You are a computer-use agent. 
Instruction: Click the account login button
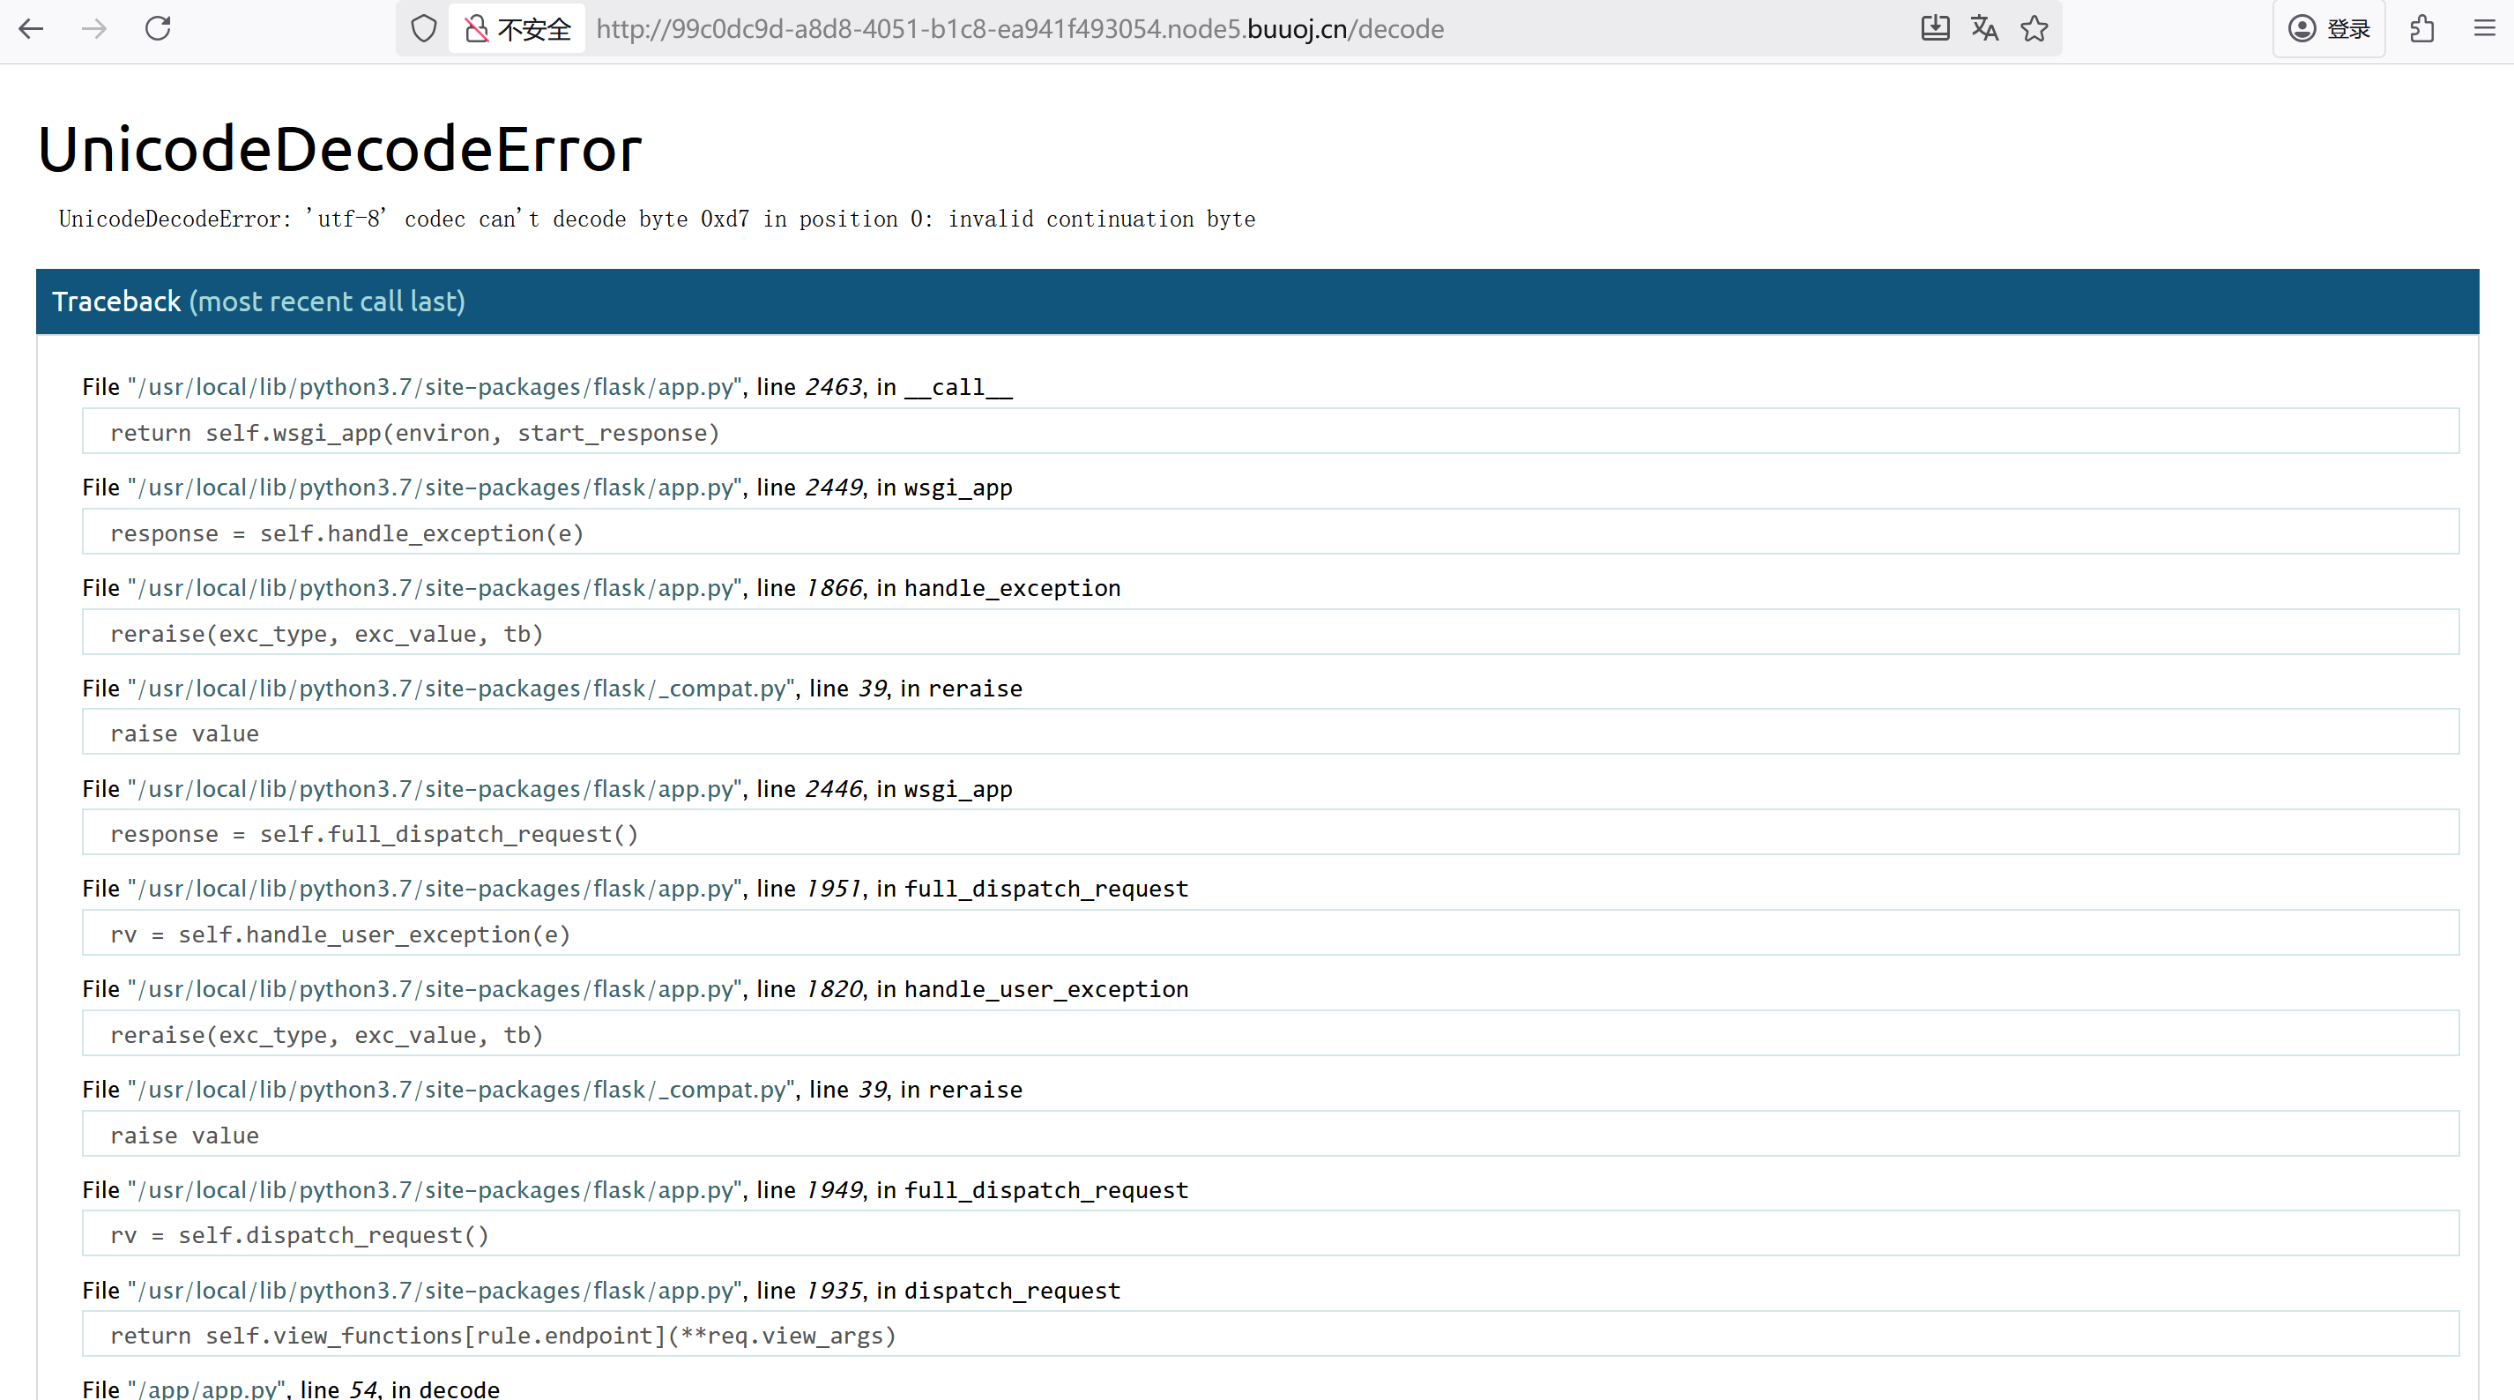pos(2329,28)
